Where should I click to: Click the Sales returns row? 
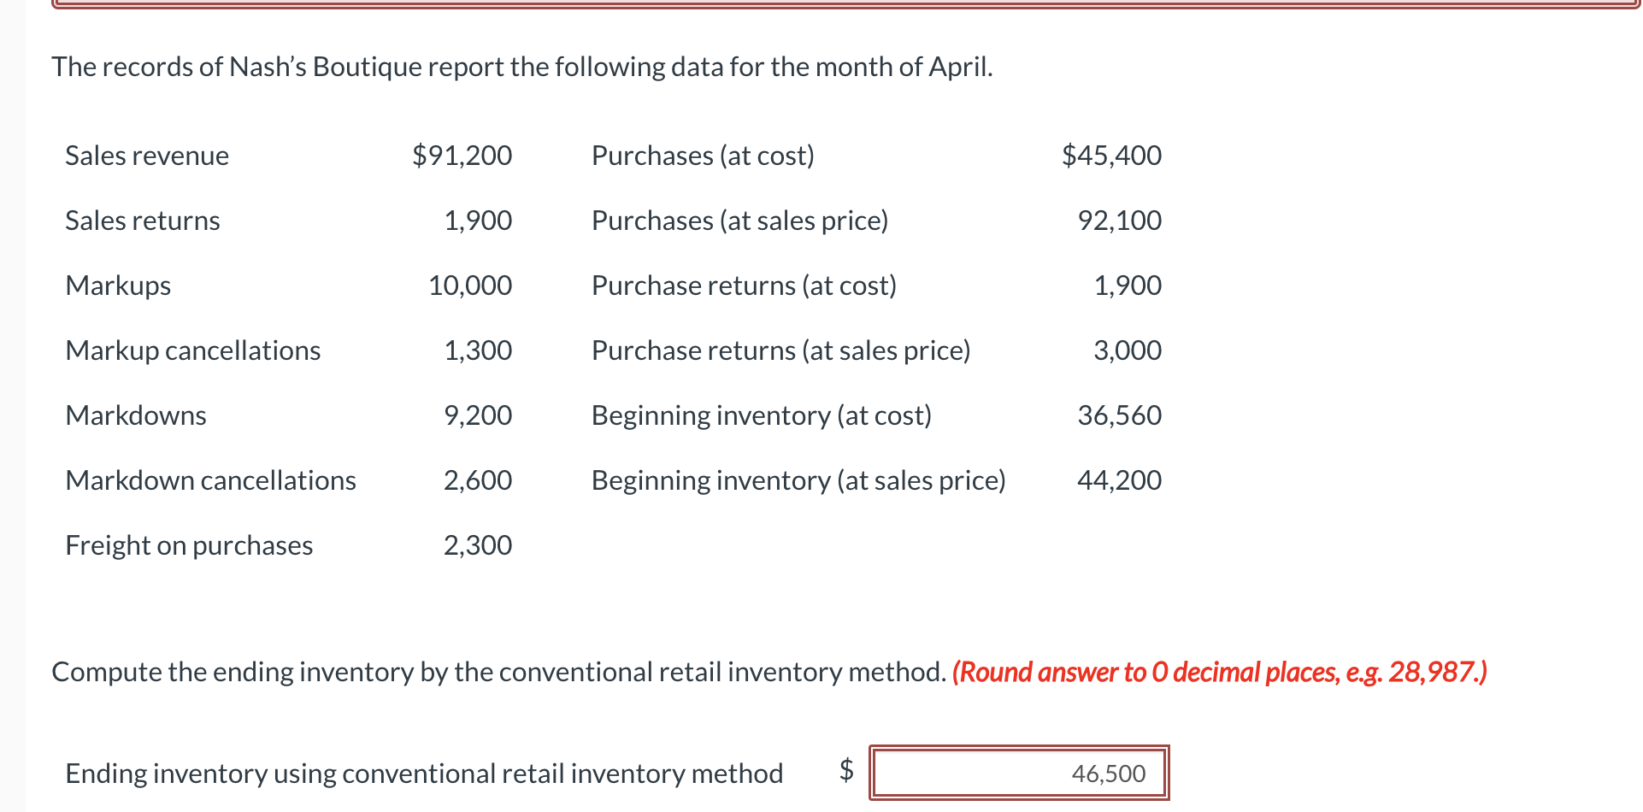(142, 220)
